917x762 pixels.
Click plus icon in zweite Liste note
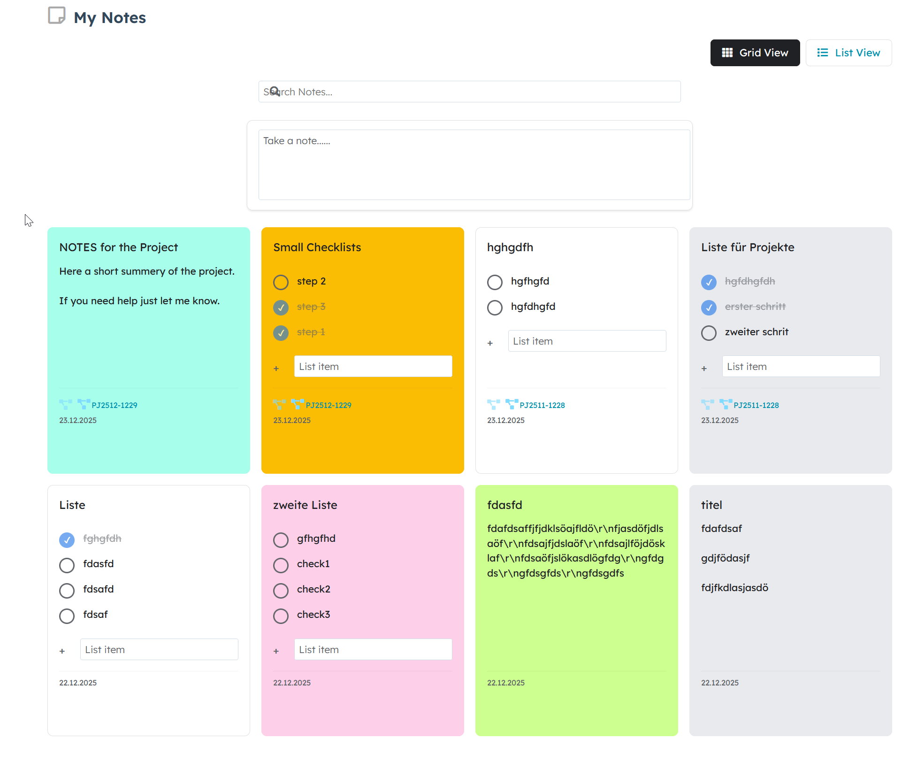coord(276,651)
